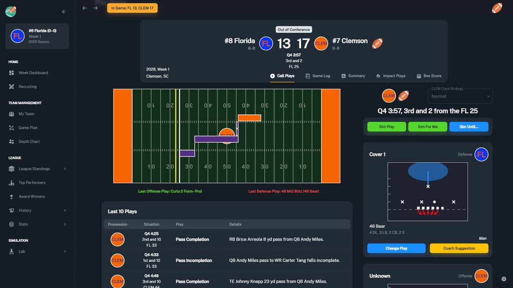
Task: Open settings via gear icon
Action: (x=504, y=279)
